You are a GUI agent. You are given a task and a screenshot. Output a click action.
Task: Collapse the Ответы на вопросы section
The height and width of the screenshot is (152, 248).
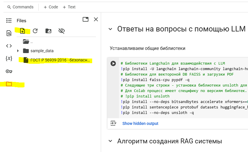110,29
